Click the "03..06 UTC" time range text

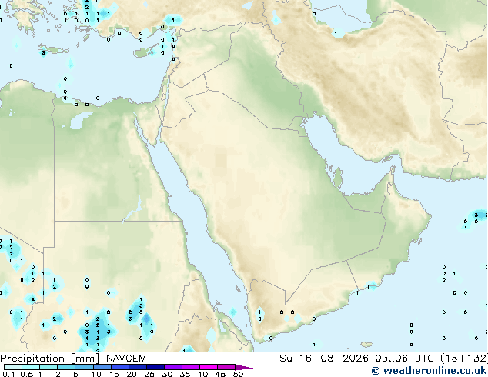click(x=404, y=359)
